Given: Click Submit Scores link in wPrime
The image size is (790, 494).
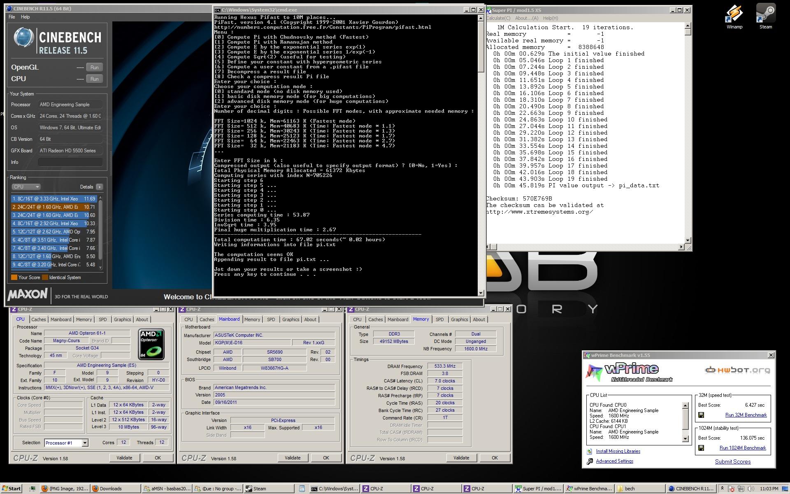Looking at the screenshot, I should coord(732,462).
